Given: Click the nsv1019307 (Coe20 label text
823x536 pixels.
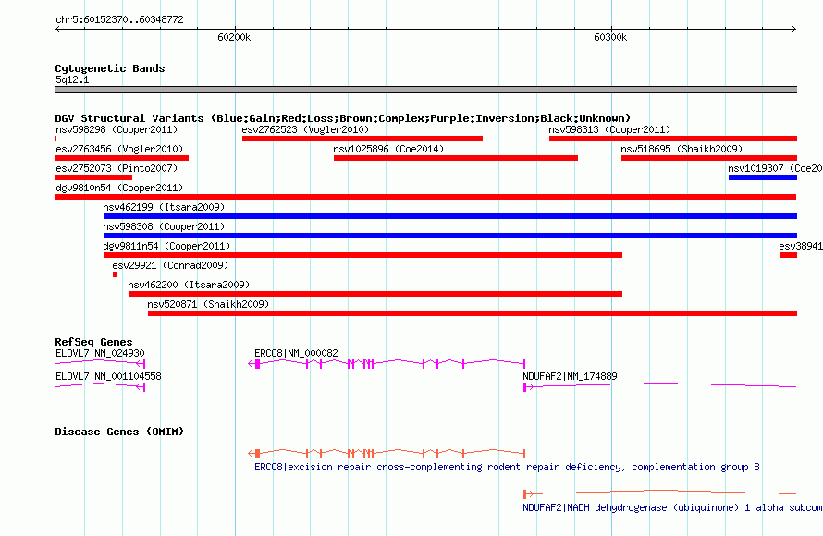Looking at the screenshot, I should click(x=775, y=168).
